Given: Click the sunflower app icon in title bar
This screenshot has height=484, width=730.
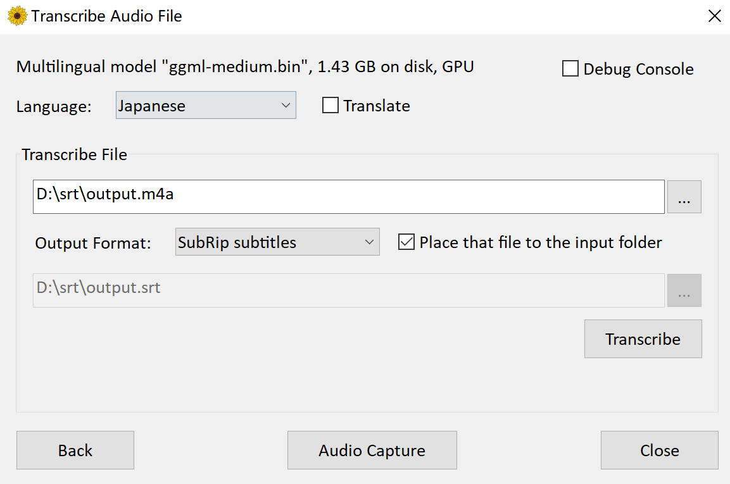Looking at the screenshot, I should point(17,16).
